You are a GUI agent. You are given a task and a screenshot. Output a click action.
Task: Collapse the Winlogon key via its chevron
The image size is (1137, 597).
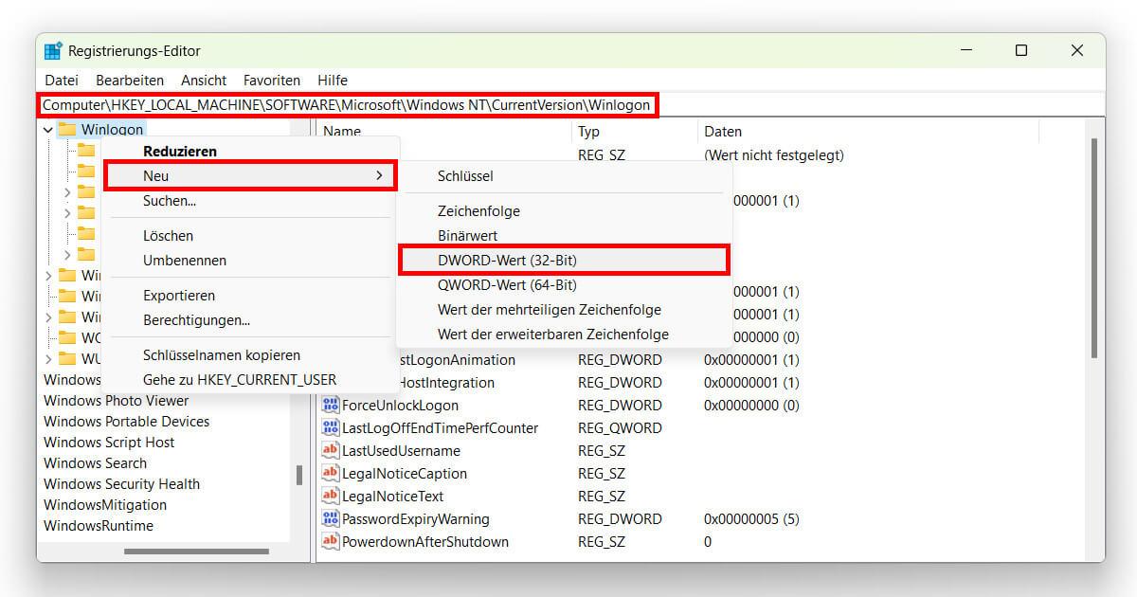tap(47, 128)
